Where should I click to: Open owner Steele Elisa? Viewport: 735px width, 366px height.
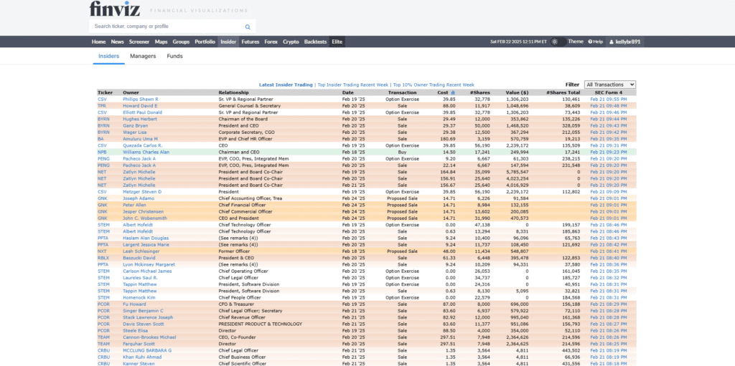[x=136, y=330]
